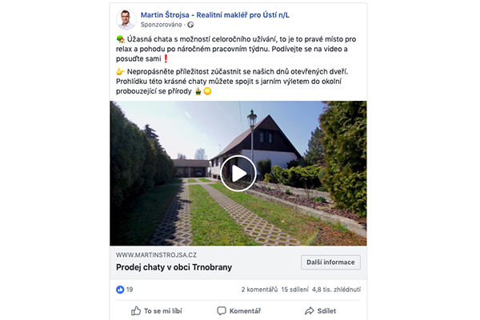Like the post via To se mi líbí
480x320 pixels.
163,311
